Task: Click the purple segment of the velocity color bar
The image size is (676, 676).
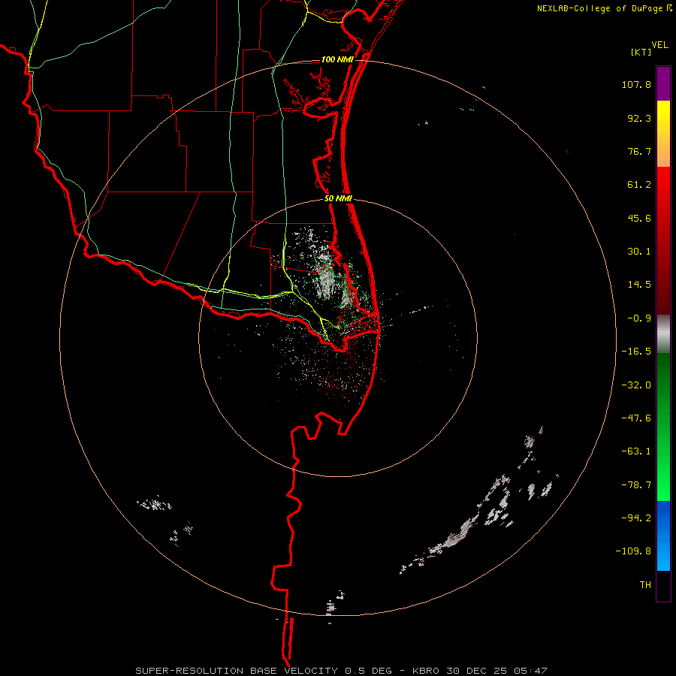Action: [663, 83]
